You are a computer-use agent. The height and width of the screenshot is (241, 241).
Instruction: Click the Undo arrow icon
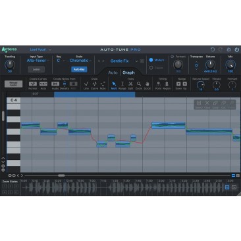[212, 49]
